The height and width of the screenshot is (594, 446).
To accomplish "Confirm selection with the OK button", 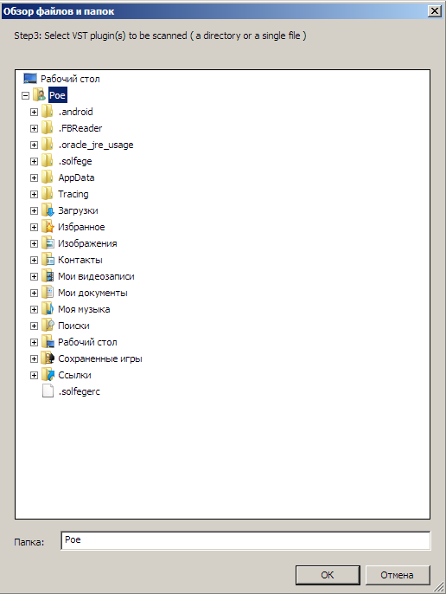I will click(x=328, y=575).
